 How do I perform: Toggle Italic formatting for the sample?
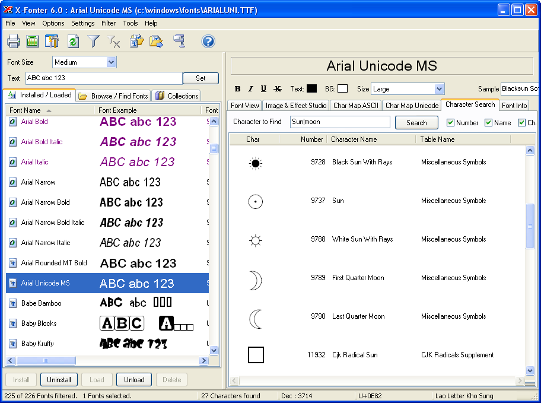tap(251, 89)
